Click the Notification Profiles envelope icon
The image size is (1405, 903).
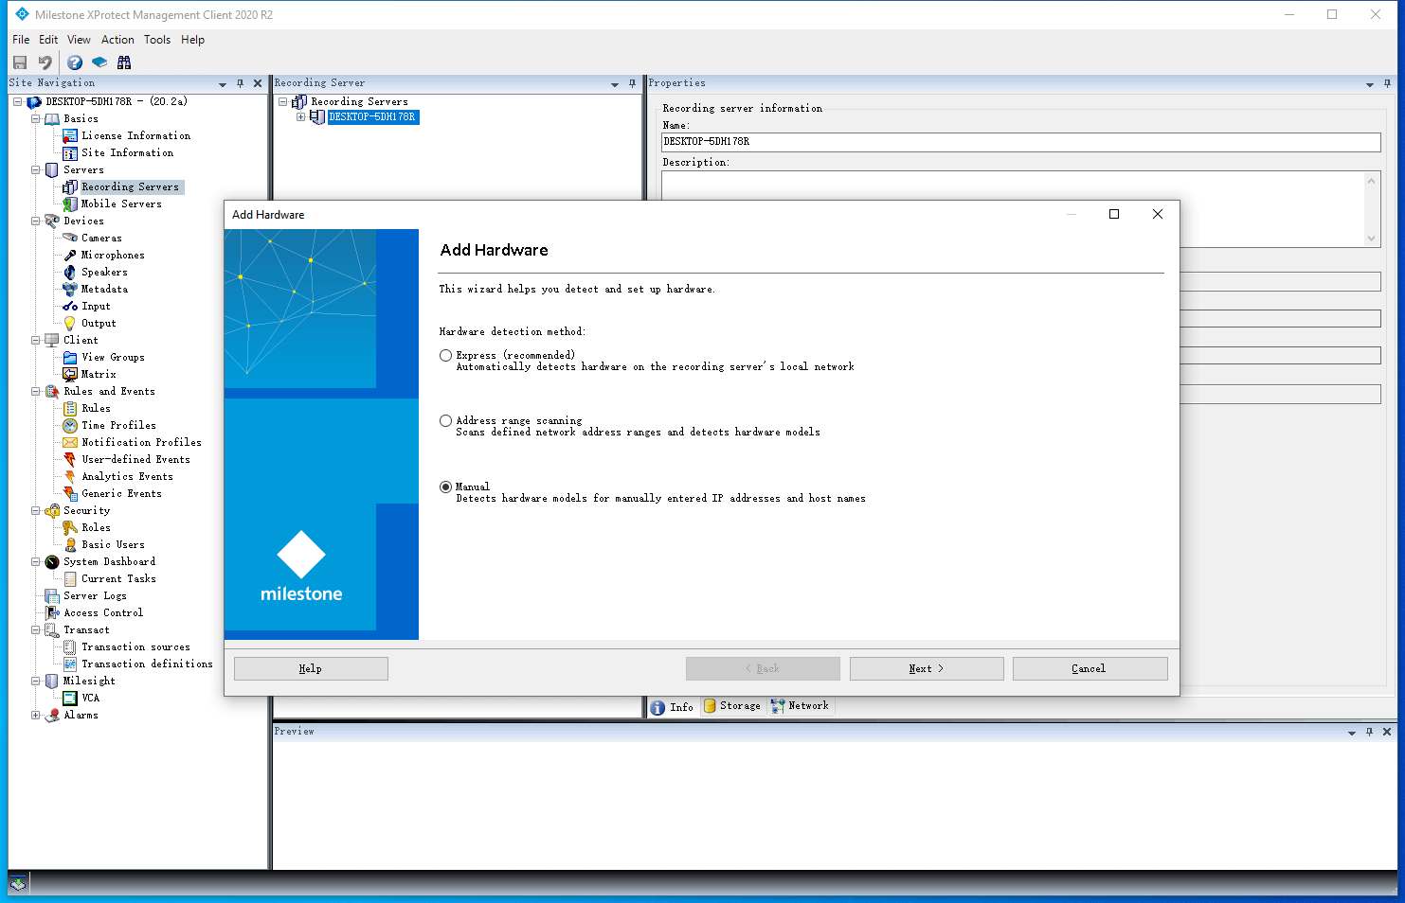pyautogui.click(x=70, y=443)
